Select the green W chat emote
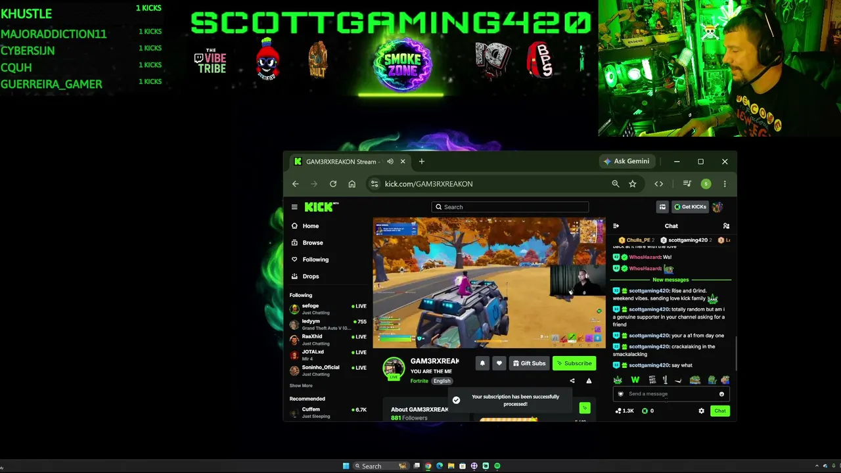This screenshot has height=473, width=841. (x=635, y=380)
